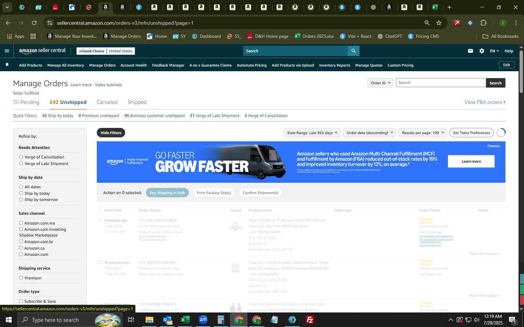Click the bookmark flag icon in the nav bar

pos(7,65)
